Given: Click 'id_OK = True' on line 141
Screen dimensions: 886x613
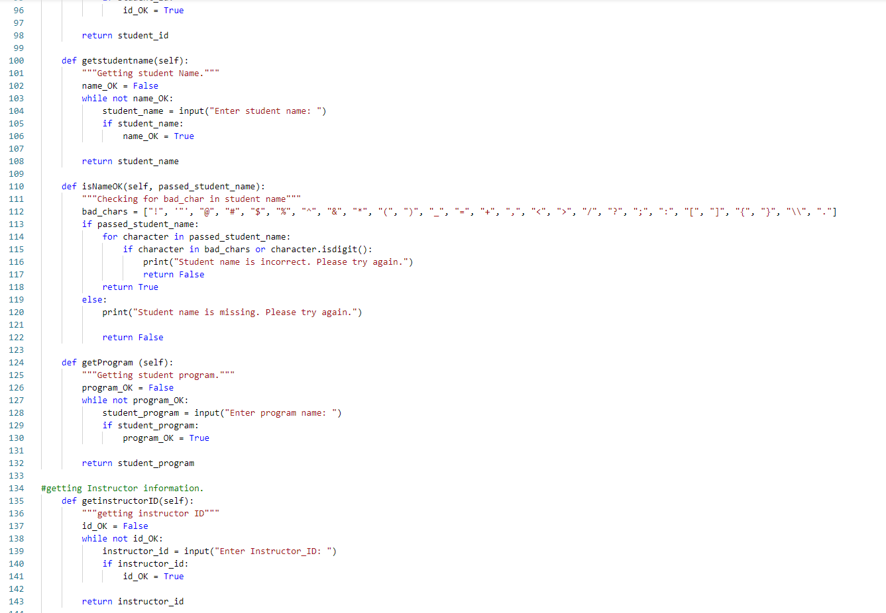Looking at the screenshot, I should click(154, 577).
